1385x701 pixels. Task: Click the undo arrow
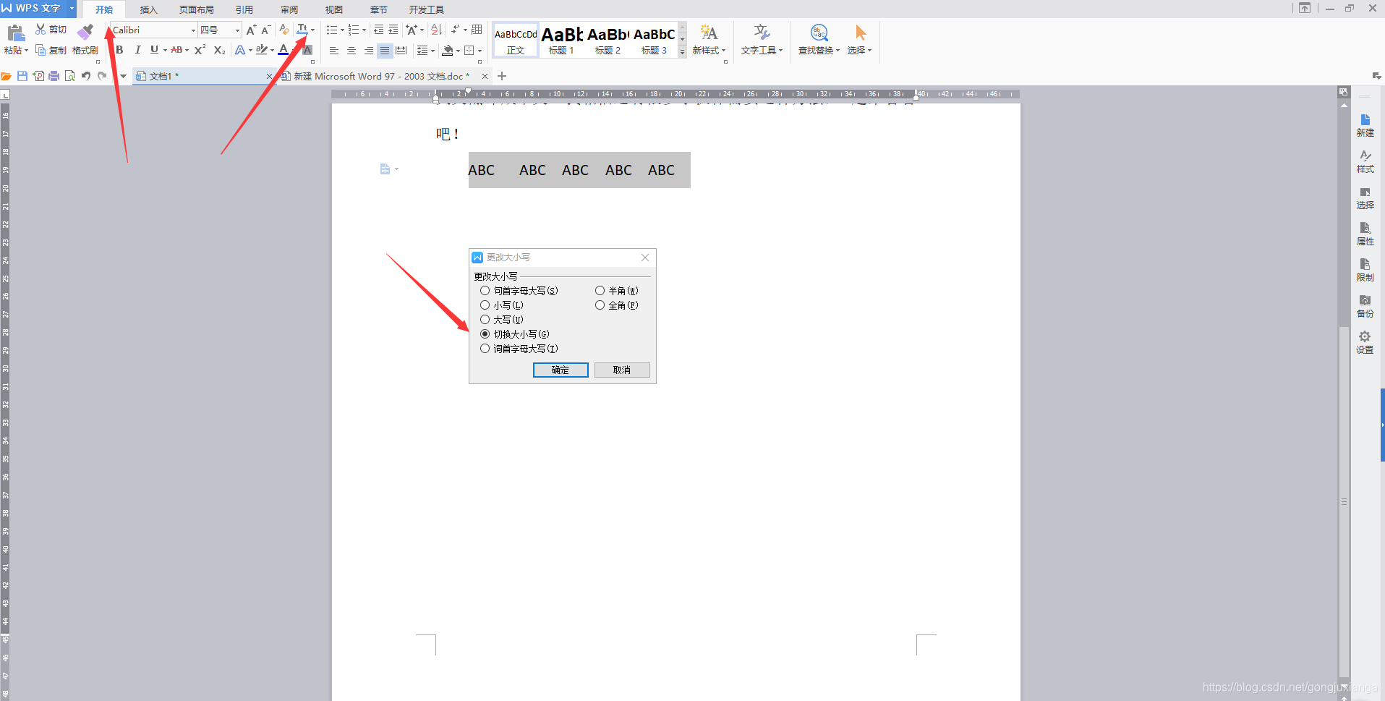tap(86, 76)
